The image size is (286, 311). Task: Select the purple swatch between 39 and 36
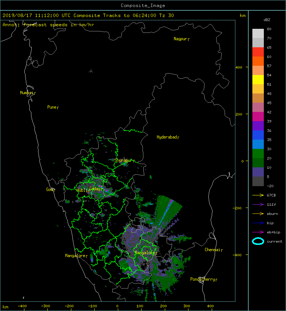click(x=258, y=126)
